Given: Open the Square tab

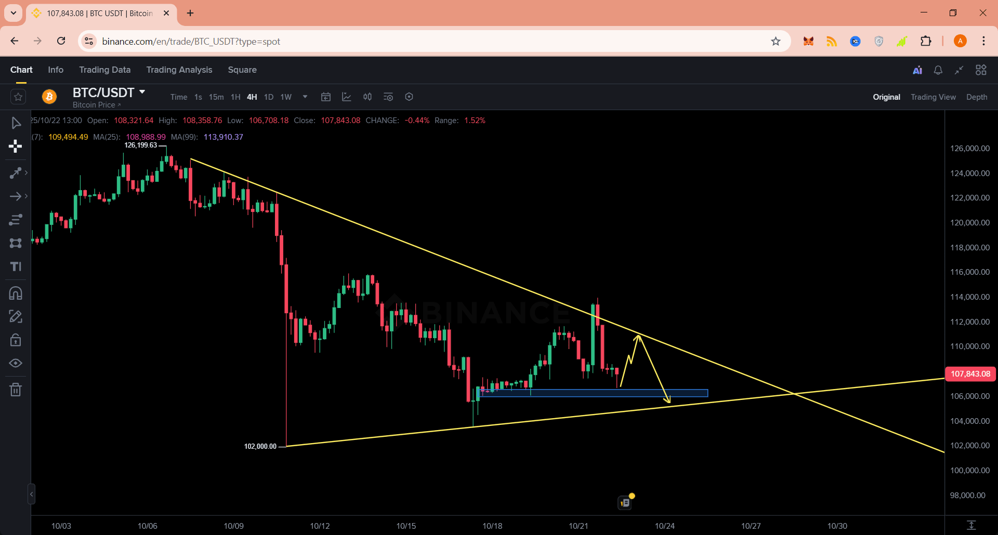Looking at the screenshot, I should coord(242,70).
